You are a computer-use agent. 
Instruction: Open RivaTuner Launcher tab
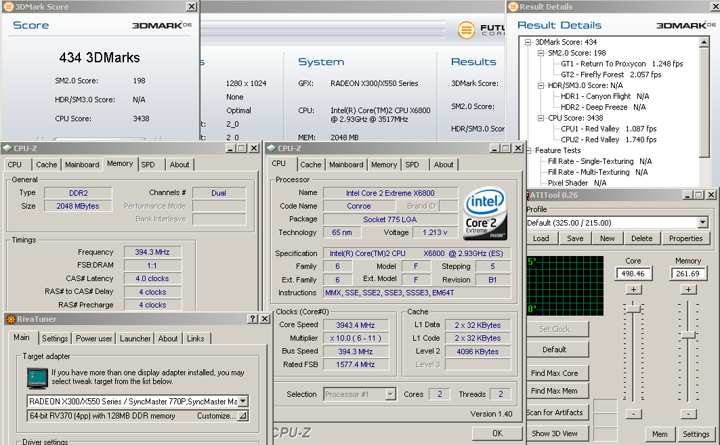(x=135, y=339)
